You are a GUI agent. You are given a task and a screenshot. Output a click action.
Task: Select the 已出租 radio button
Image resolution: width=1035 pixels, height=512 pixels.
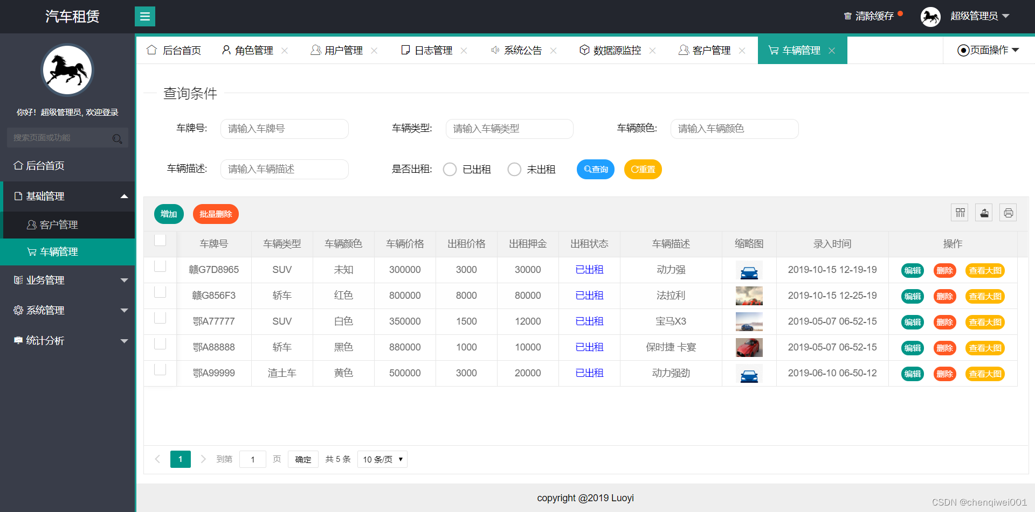pyautogui.click(x=450, y=169)
